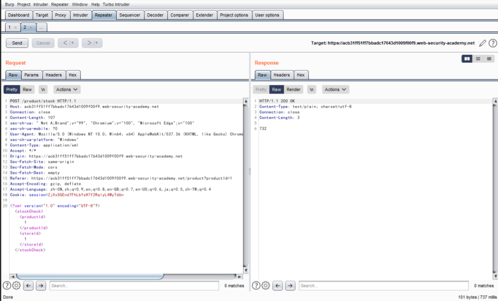Open response search help icon
Viewport: 498px width, 301px height.
click(256, 286)
